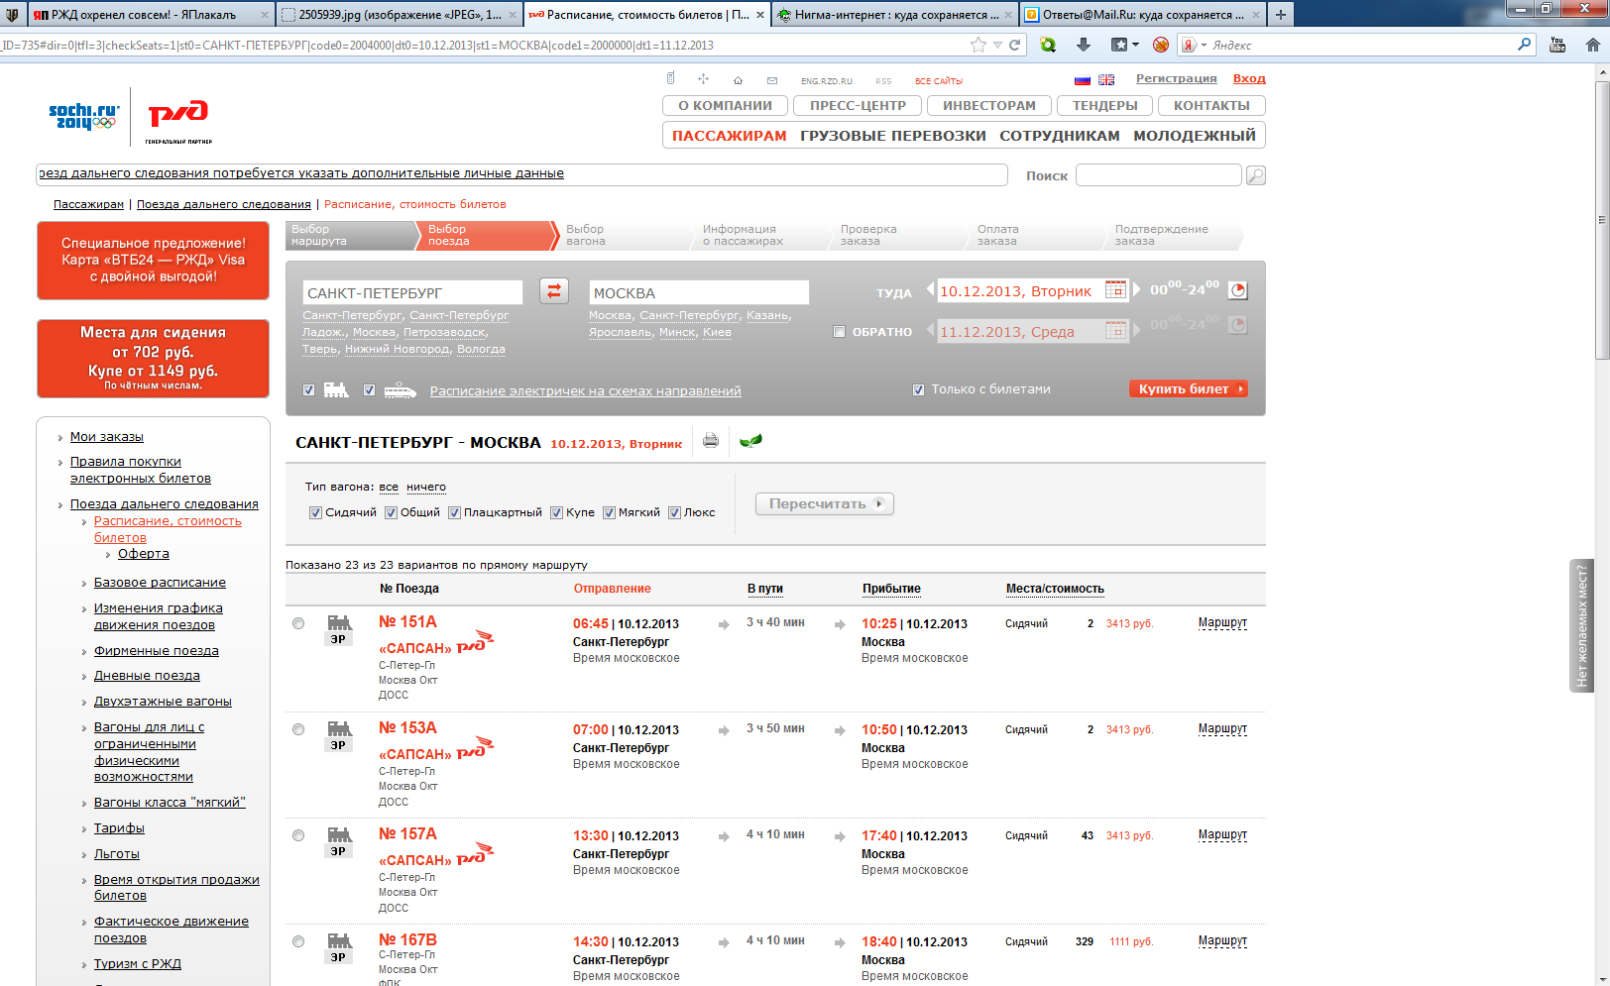This screenshot has height=986, width=1610.
Task: Click the YouTube toolbar icon
Action: [x=1557, y=45]
